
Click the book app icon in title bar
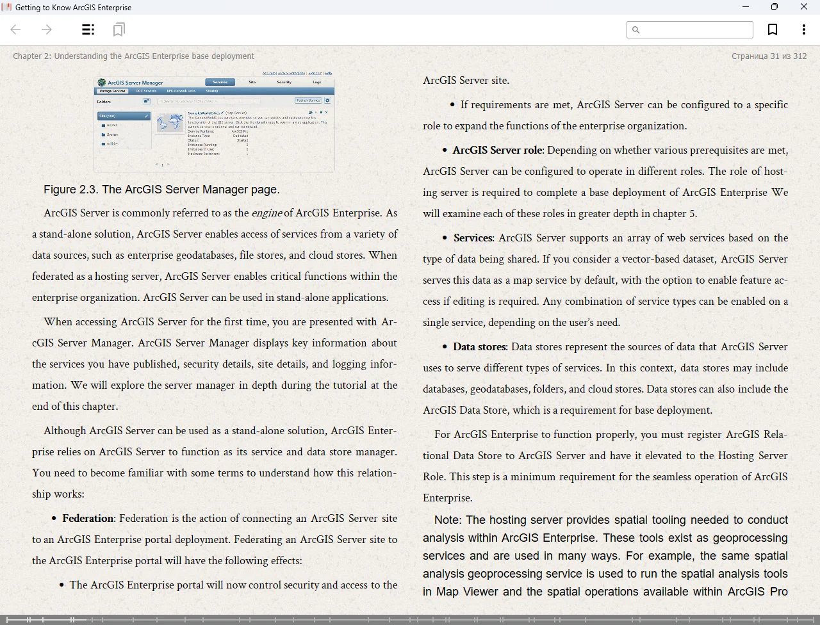pos(6,7)
